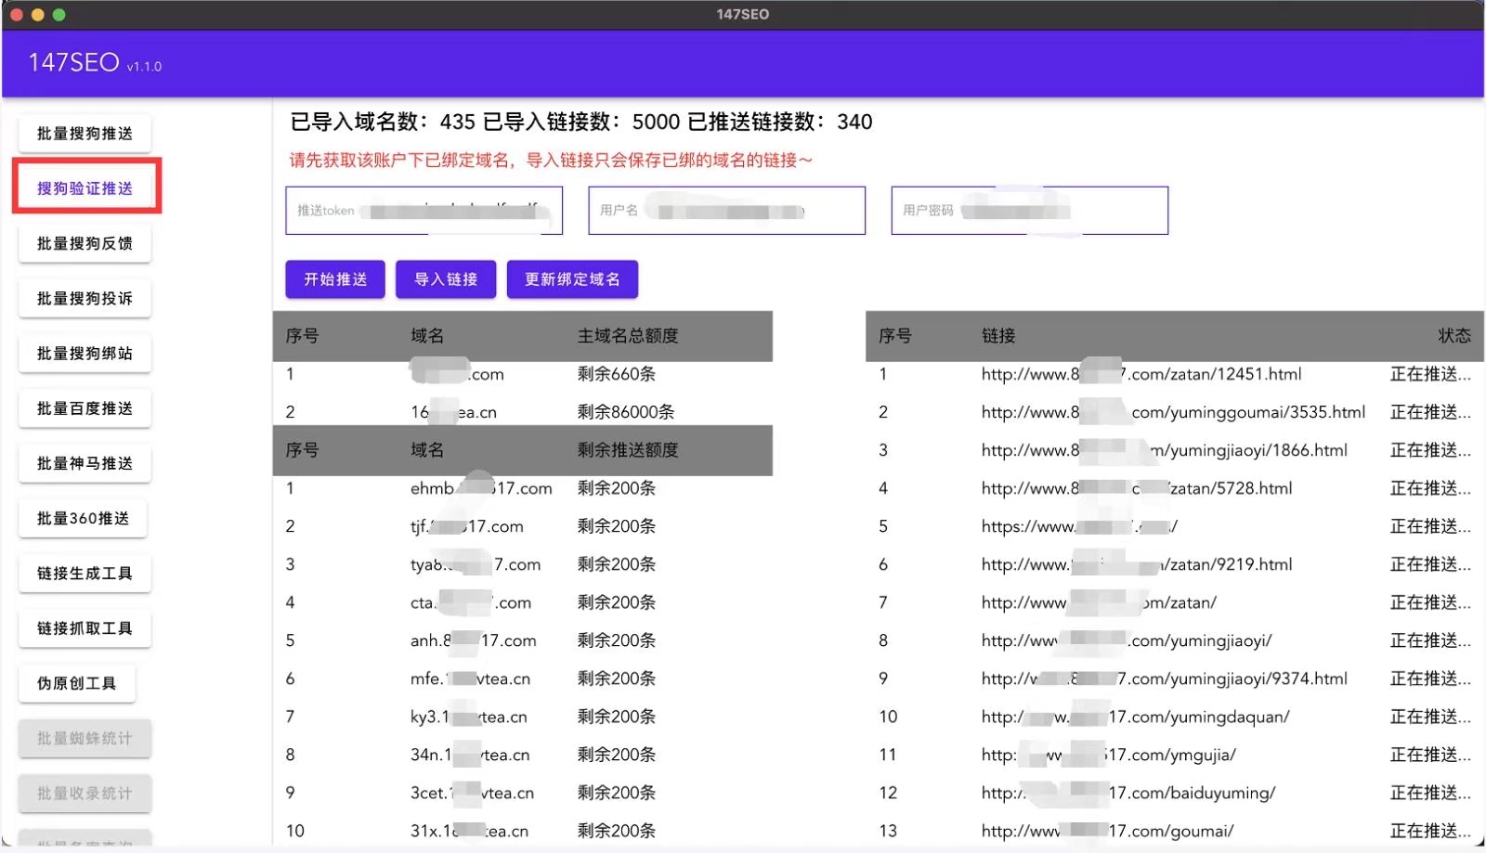Click 状态 column header
The width and height of the screenshot is (1486, 853).
click(x=1454, y=336)
